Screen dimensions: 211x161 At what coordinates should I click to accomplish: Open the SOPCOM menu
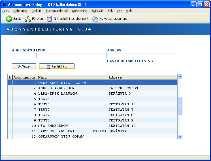[97, 11]
